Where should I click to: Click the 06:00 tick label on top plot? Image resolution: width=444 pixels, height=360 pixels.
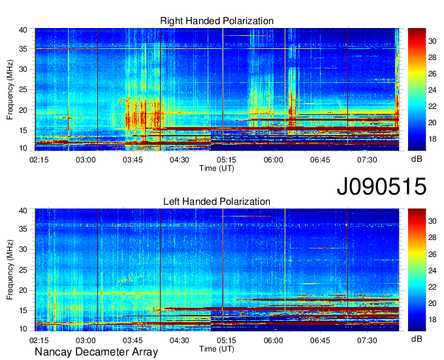coord(273,160)
